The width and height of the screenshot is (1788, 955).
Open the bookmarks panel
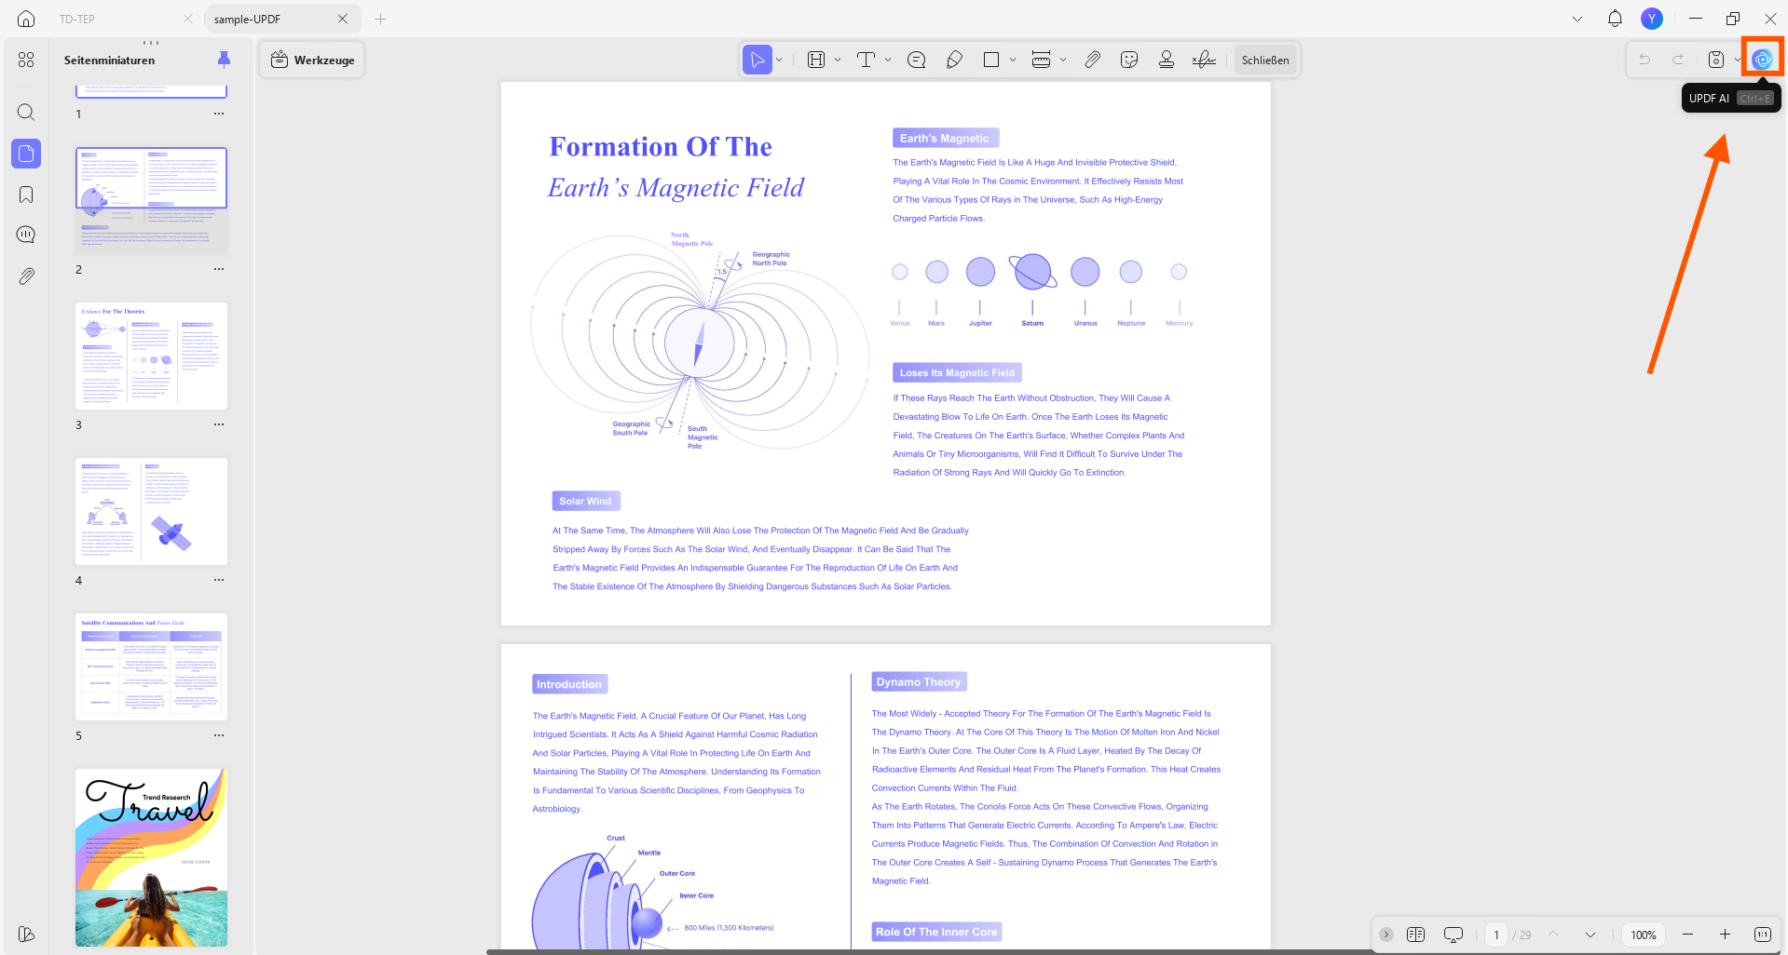coord(26,195)
